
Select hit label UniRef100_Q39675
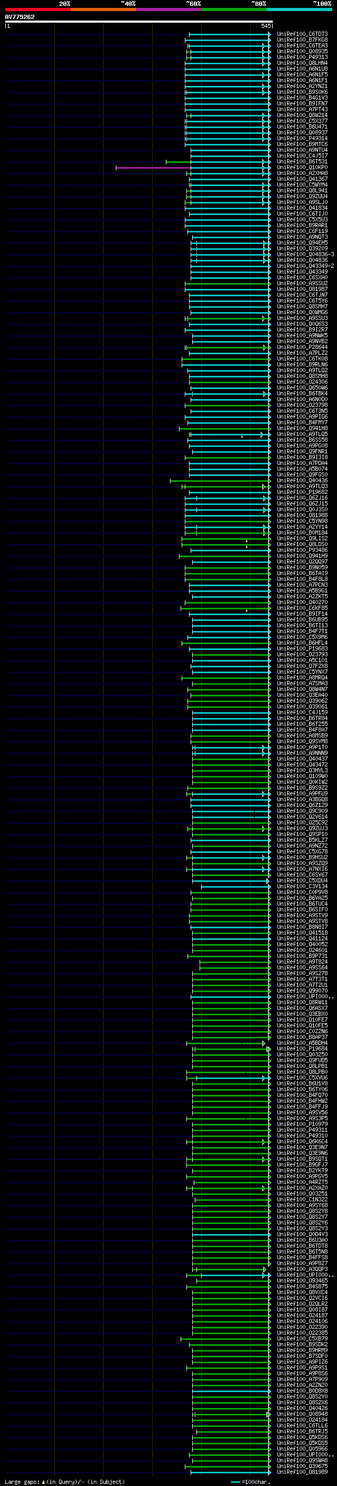pos(302,1466)
